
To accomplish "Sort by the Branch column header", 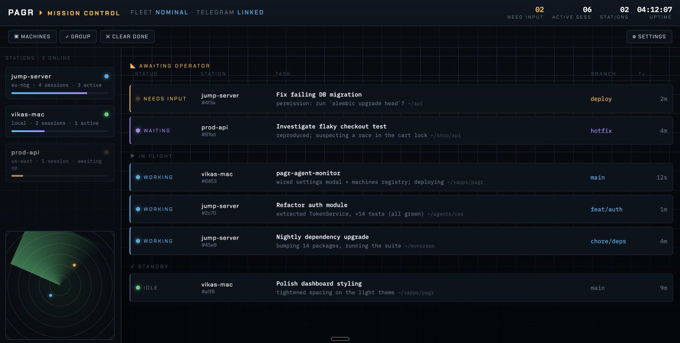I will point(603,74).
